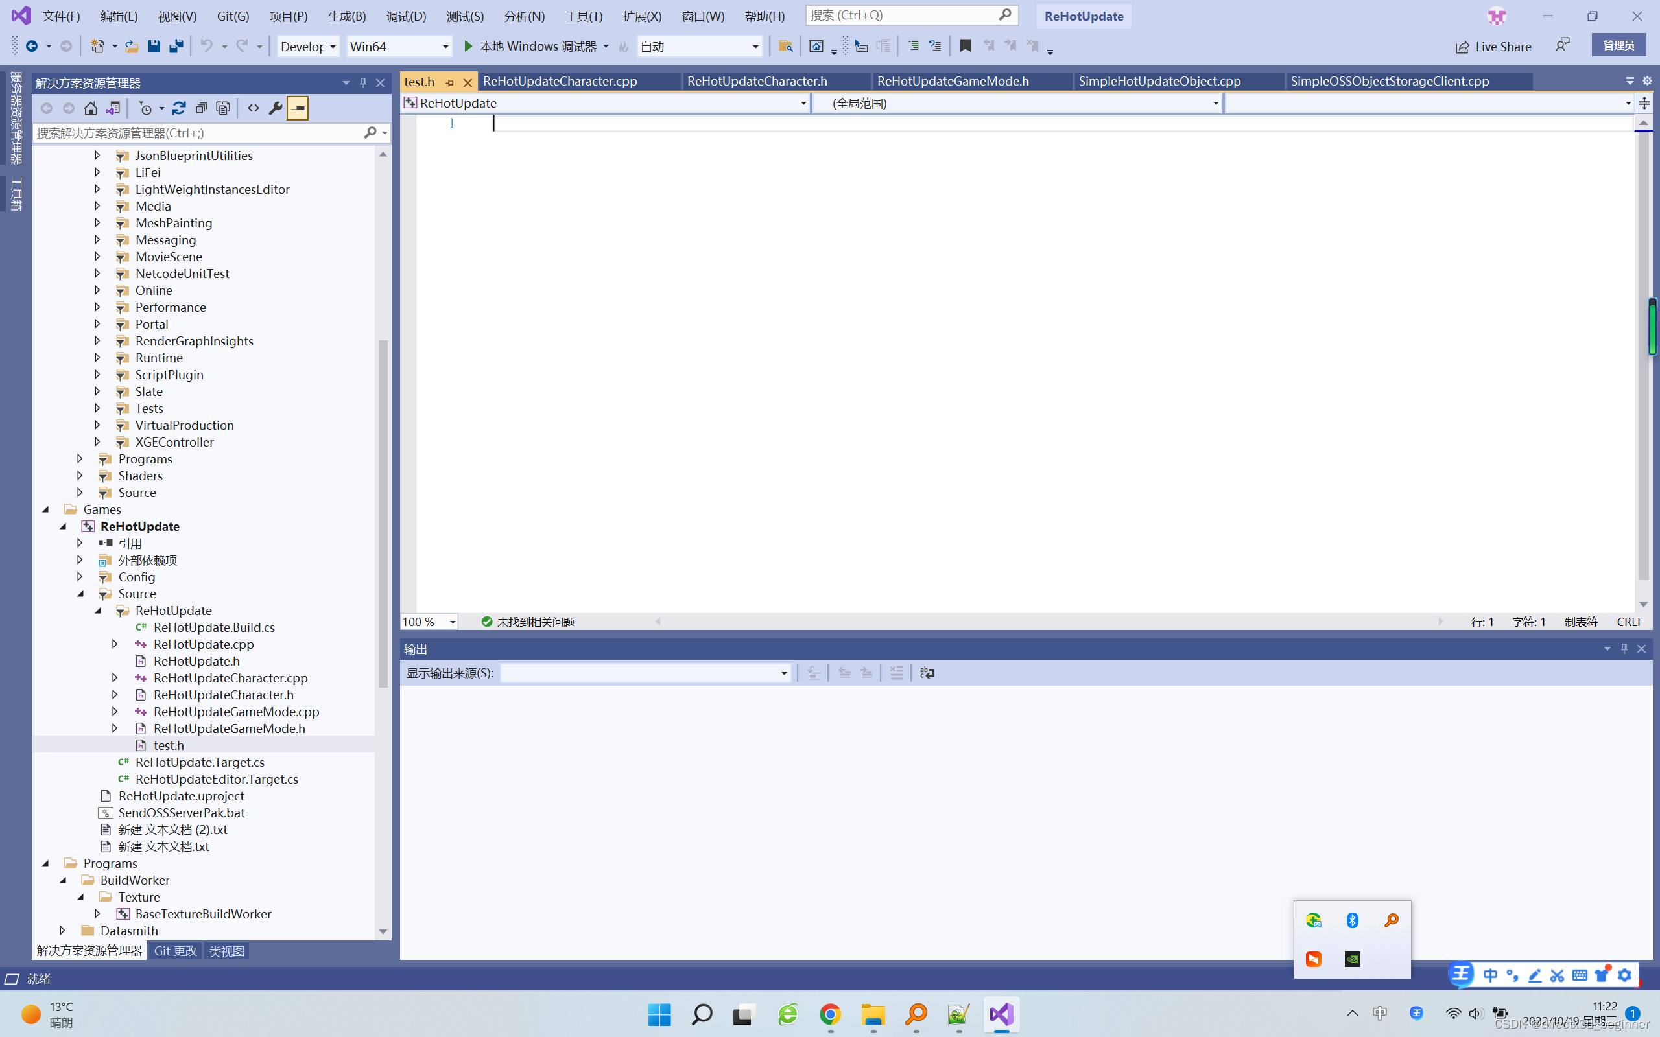Screen dimensions: 1660x1037
Task: Open Solution Explorer Properties wrench icon
Action: tap(276, 108)
